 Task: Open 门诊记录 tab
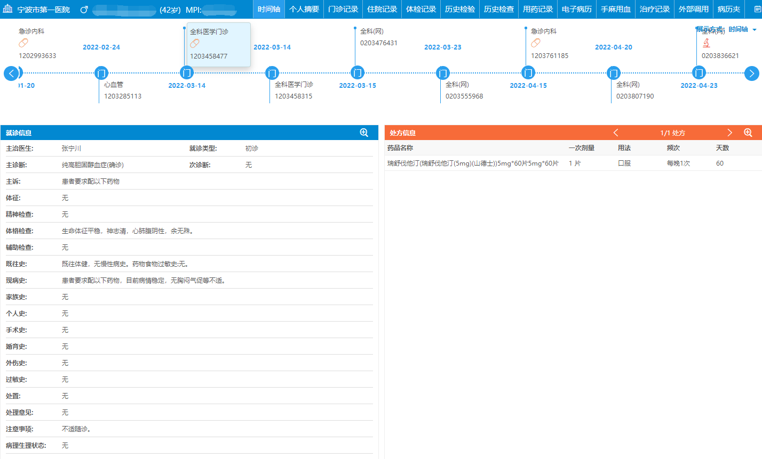click(343, 9)
